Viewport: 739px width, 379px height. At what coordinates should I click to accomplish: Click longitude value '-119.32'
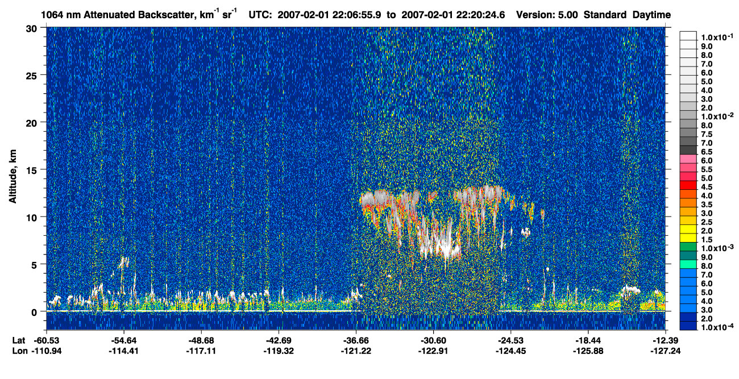click(x=278, y=351)
